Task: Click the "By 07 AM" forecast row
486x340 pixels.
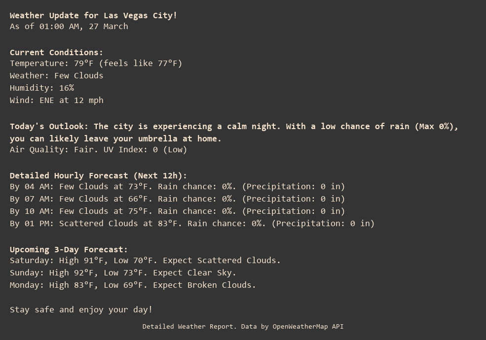Action: pos(177,199)
